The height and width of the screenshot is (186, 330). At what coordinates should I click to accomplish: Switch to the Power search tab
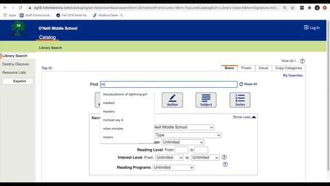246,68
